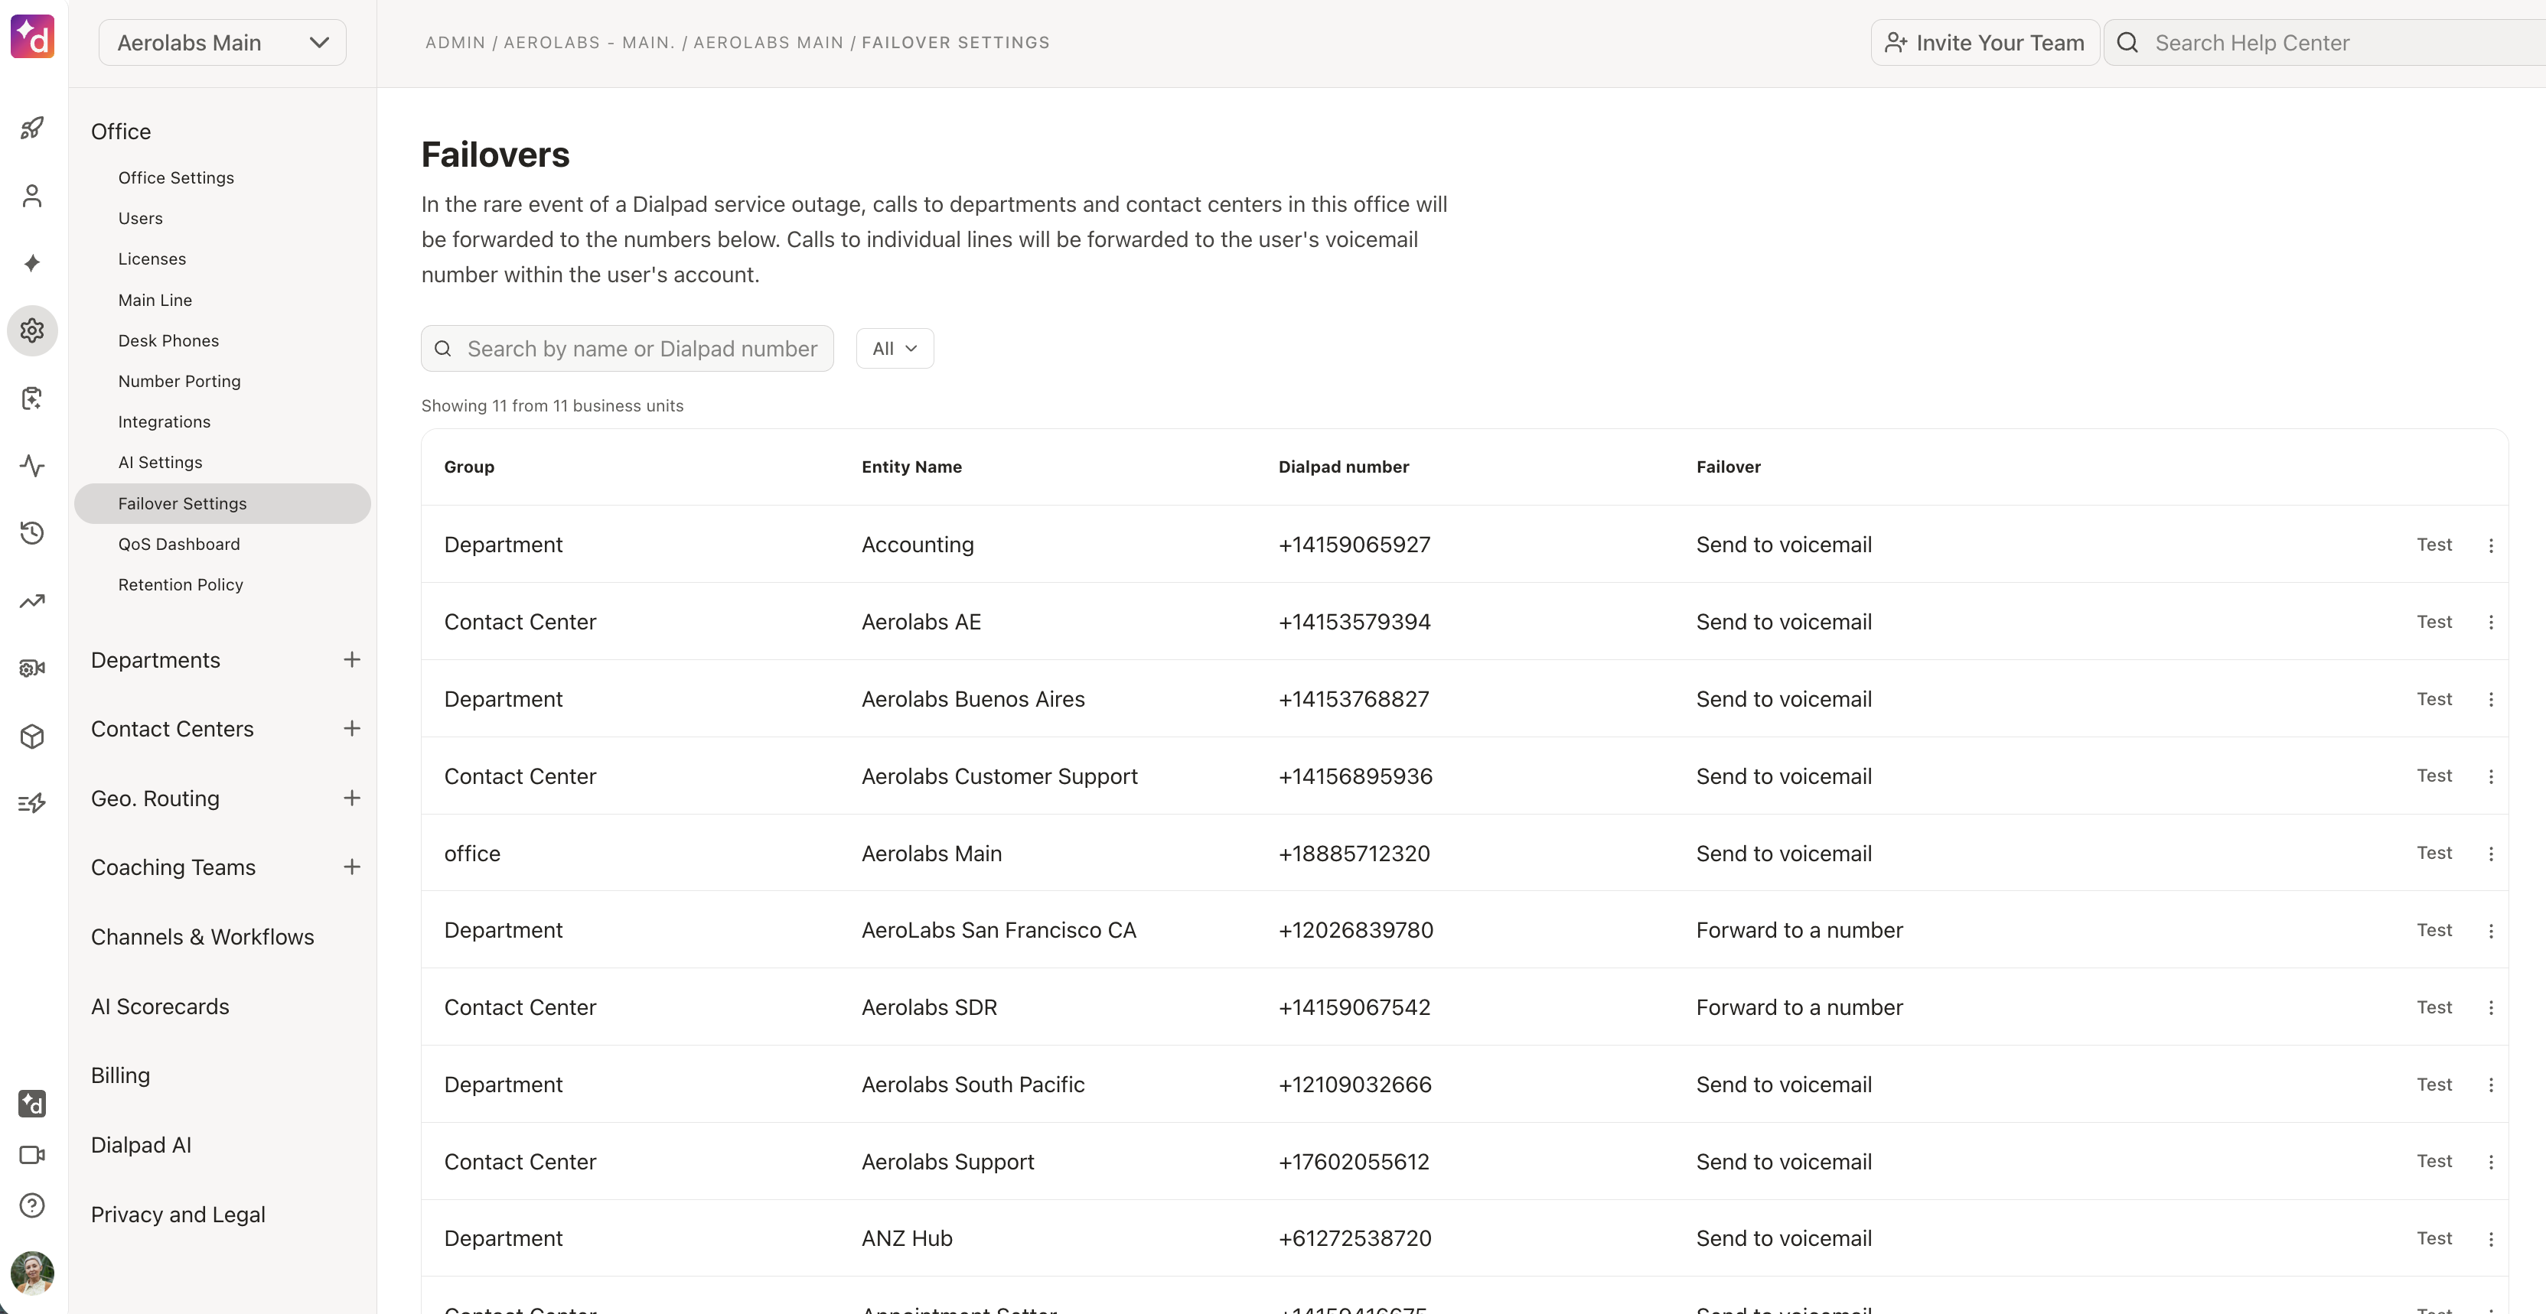Click the camera settings icon in sidebar
The image size is (2546, 1314).
33,669
